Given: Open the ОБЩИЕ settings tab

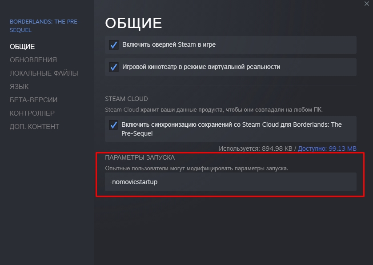Looking at the screenshot, I should [22, 46].
